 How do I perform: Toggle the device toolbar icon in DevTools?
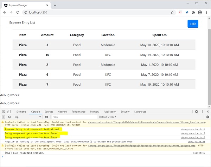pos(9,112)
